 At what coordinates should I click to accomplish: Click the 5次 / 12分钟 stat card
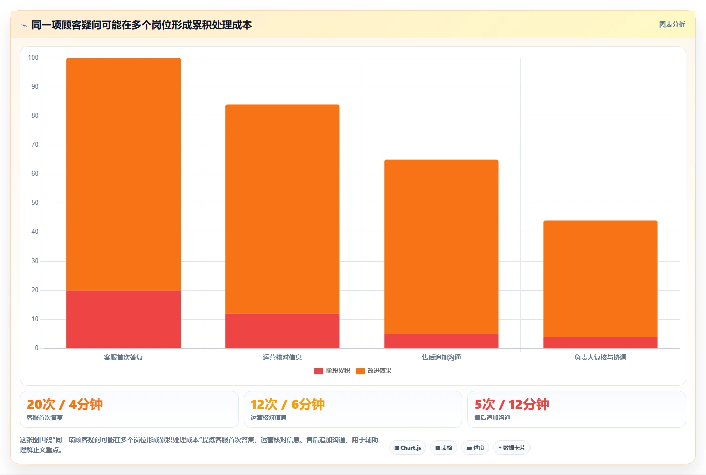click(577, 409)
